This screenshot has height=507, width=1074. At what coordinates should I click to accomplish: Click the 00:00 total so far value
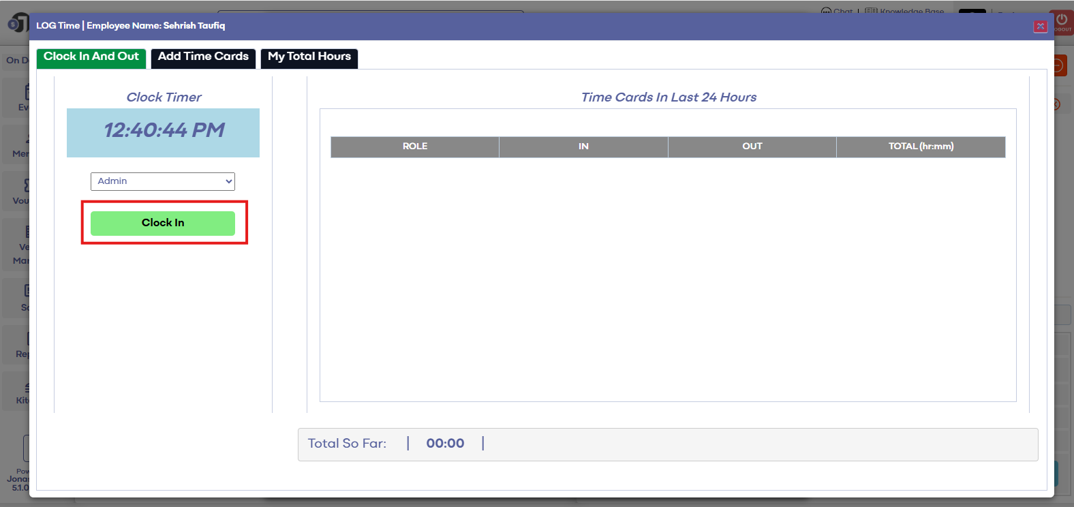(x=446, y=444)
